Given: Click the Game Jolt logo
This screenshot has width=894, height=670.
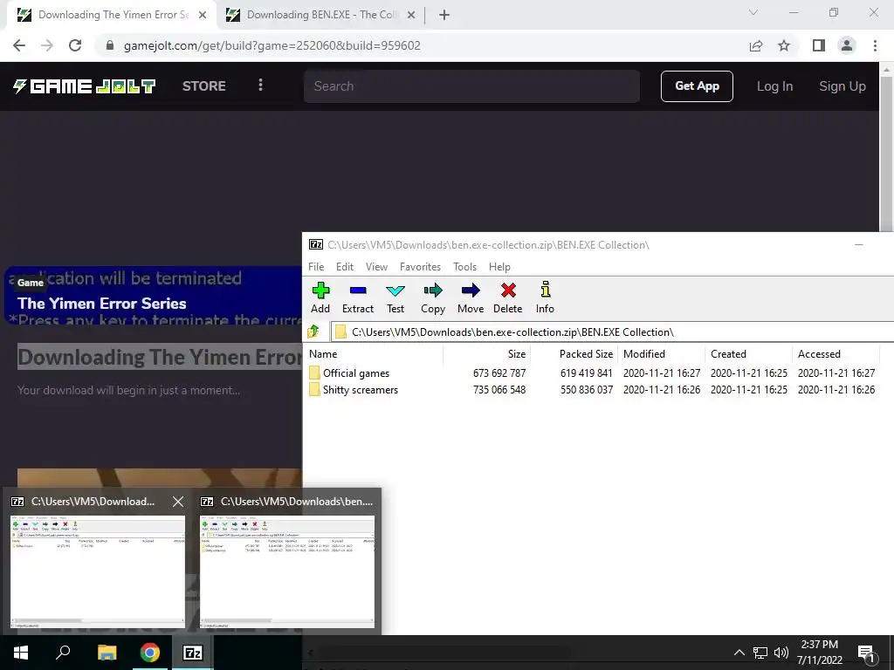Looking at the screenshot, I should (85, 86).
